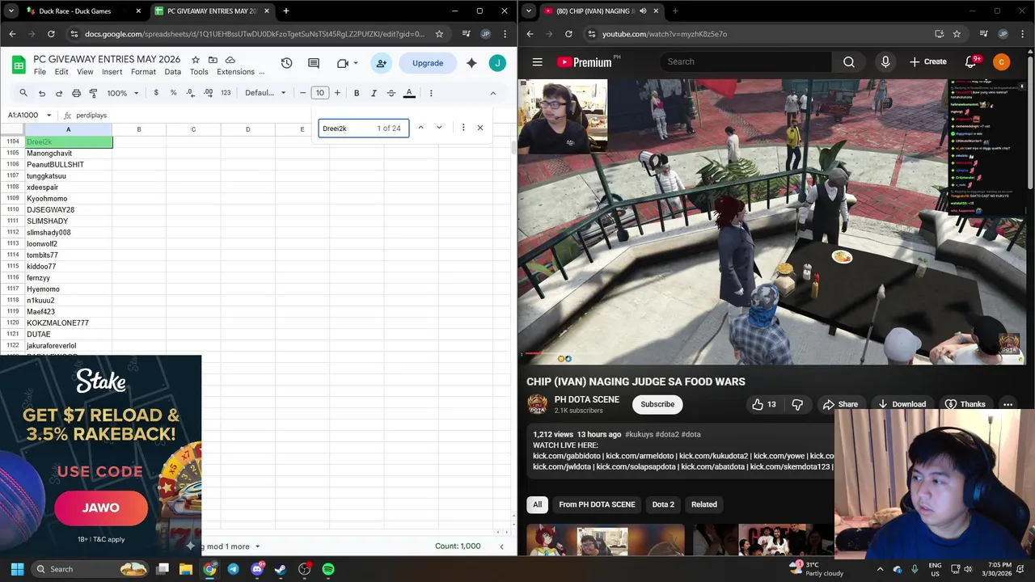Expand the name box A1:A1000 dropdown
Screen dimensions: 1035x582
pos(49,116)
